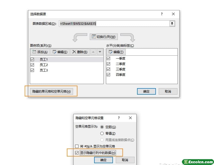Add a legend series with 添加(A)
214x165 pixels.
coord(40,52)
